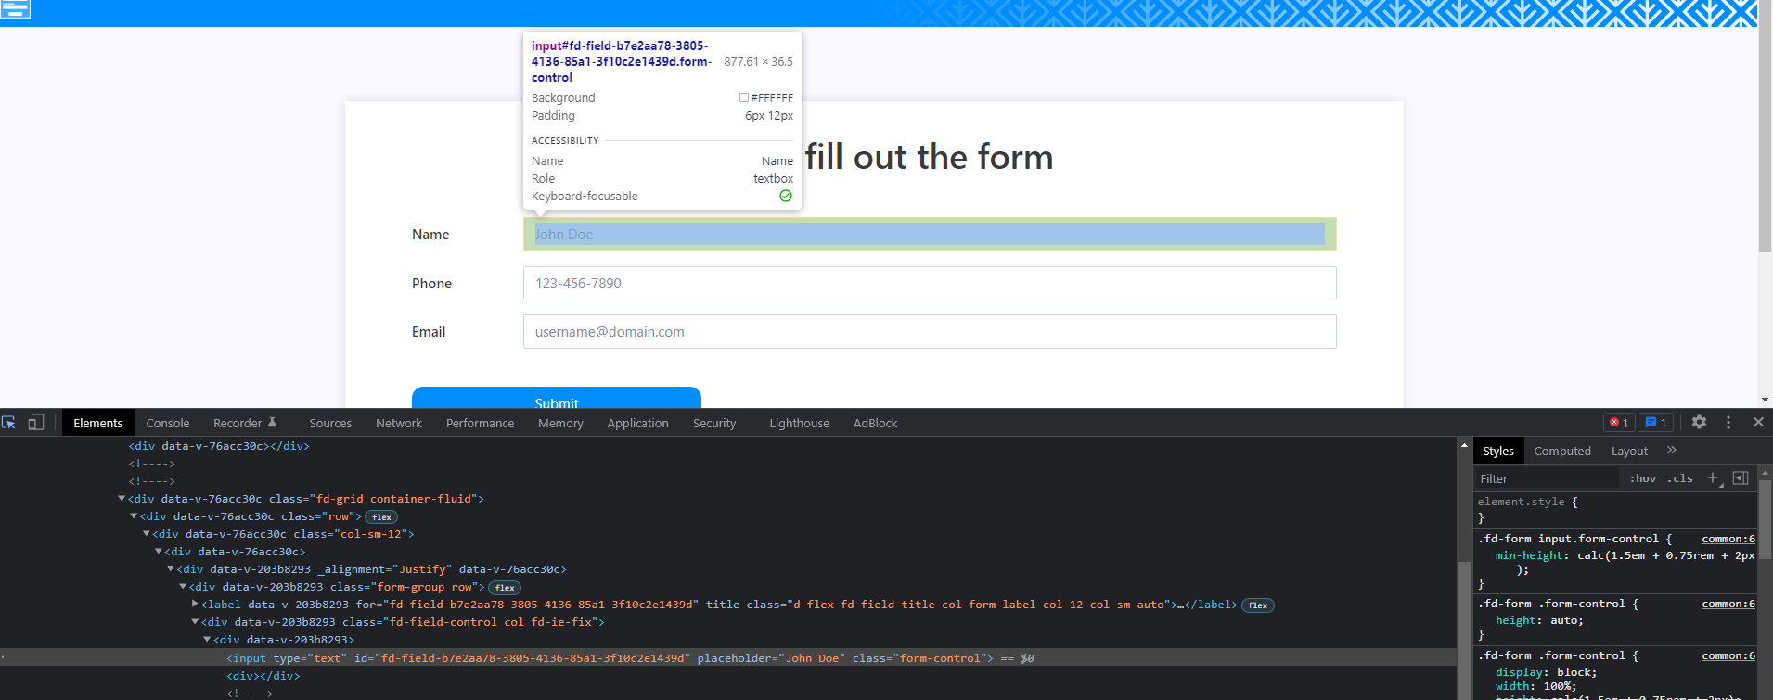This screenshot has width=1773, height=700.
Task: Click the blue issues count badge
Action: pyautogui.click(x=1656, y=423)
